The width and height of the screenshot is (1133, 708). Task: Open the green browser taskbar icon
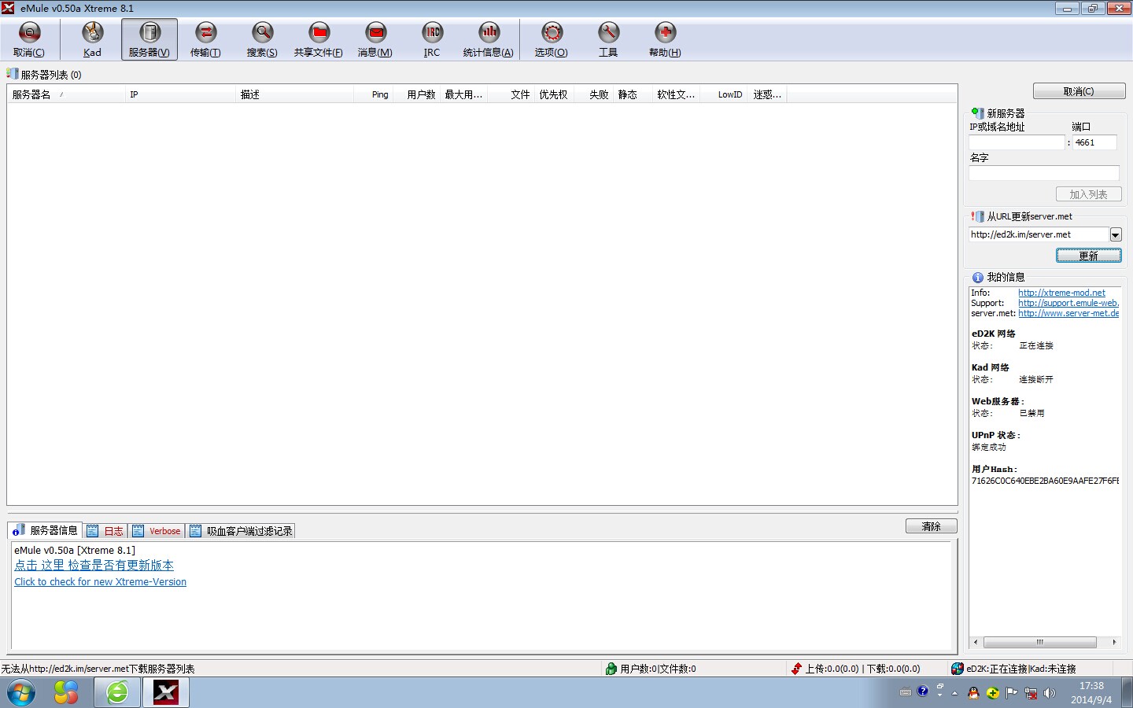[117, 693]
